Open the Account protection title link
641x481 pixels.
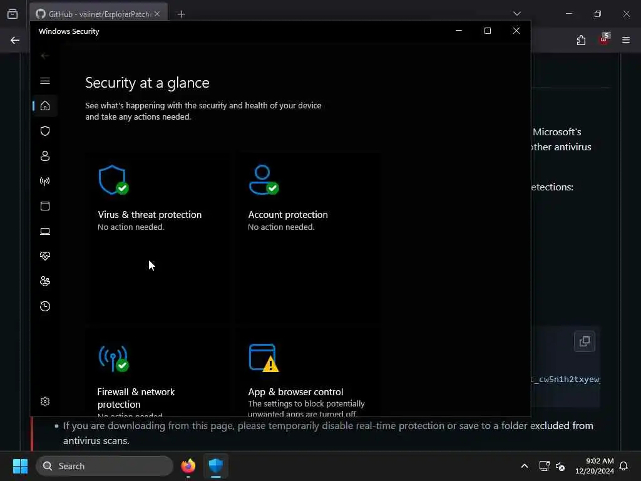point(288,215)
